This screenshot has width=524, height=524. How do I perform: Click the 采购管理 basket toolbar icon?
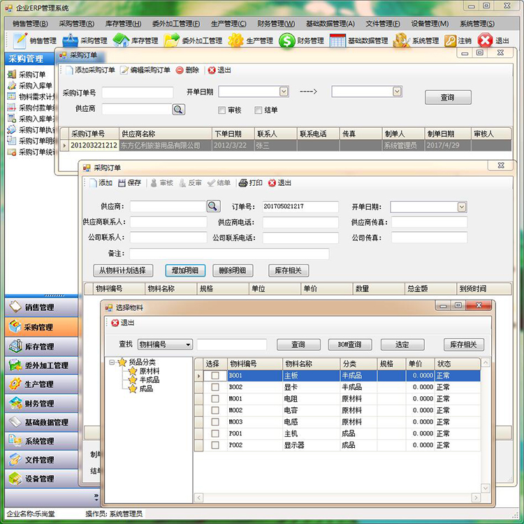[70, 41]
